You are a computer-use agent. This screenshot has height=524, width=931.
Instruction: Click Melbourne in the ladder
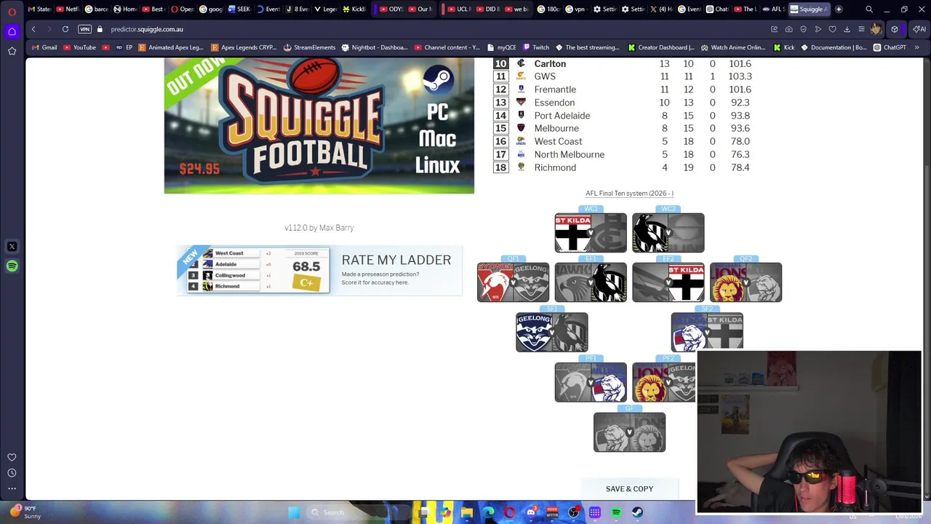[x=623, y=128]
